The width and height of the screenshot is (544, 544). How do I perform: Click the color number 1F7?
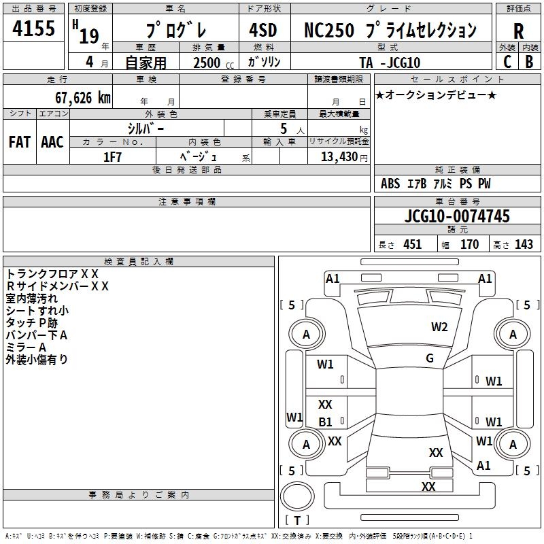point(112,157)
